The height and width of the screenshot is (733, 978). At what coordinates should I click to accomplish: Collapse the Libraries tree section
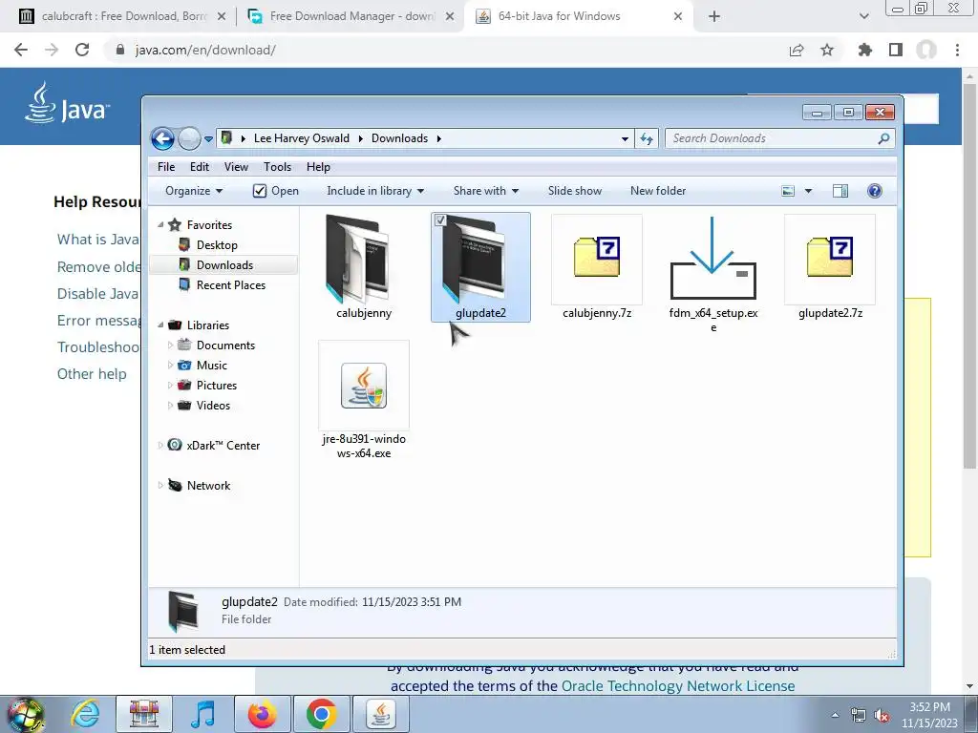[x=160, y=325]
